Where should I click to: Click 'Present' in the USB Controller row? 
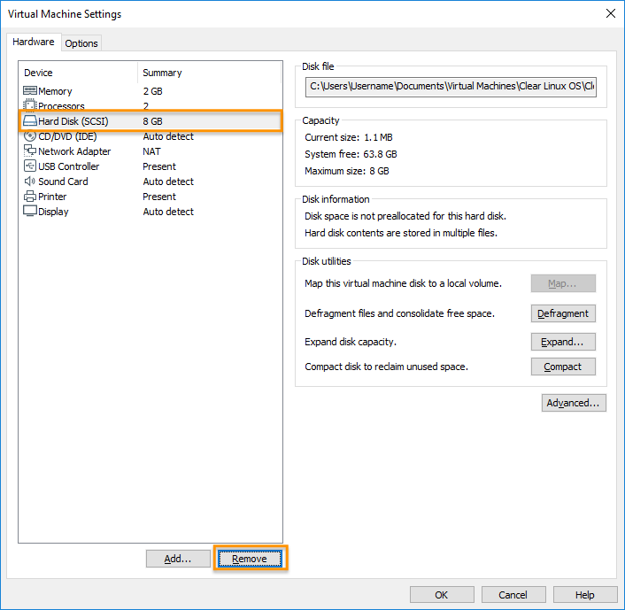click(159, 166)
